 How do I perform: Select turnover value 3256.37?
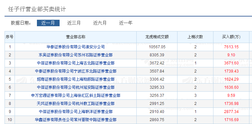click(x=157, y=96)
